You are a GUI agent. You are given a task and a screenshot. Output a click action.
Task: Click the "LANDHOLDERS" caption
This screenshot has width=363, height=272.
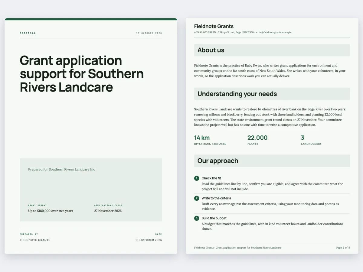pos(311,144)
